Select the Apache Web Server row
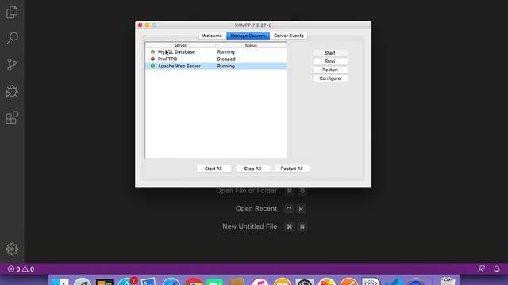Screen dimensions: 508x285 click(216, 66)
